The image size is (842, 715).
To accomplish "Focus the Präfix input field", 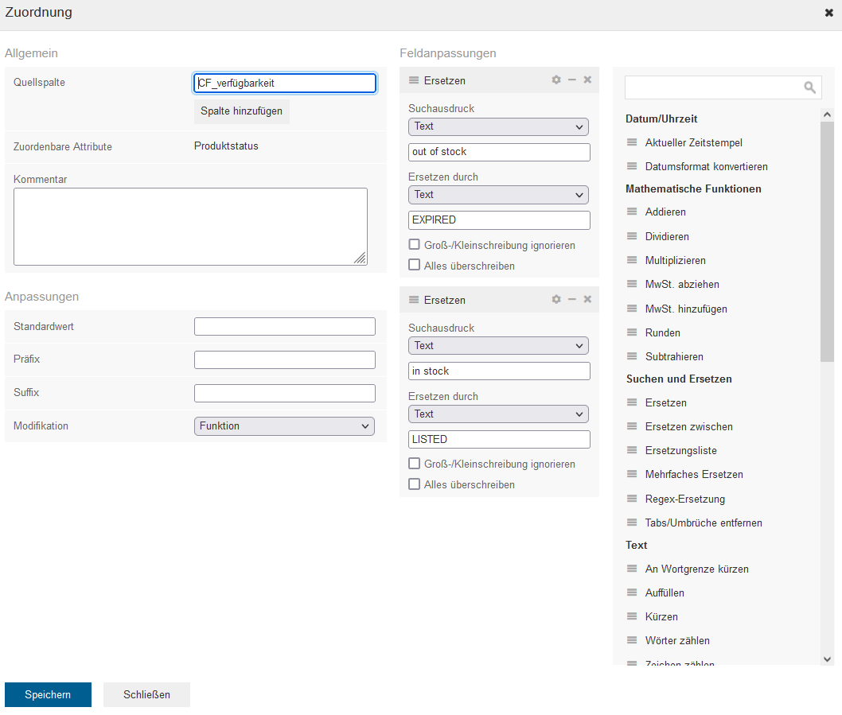I will tap(285, 359).
